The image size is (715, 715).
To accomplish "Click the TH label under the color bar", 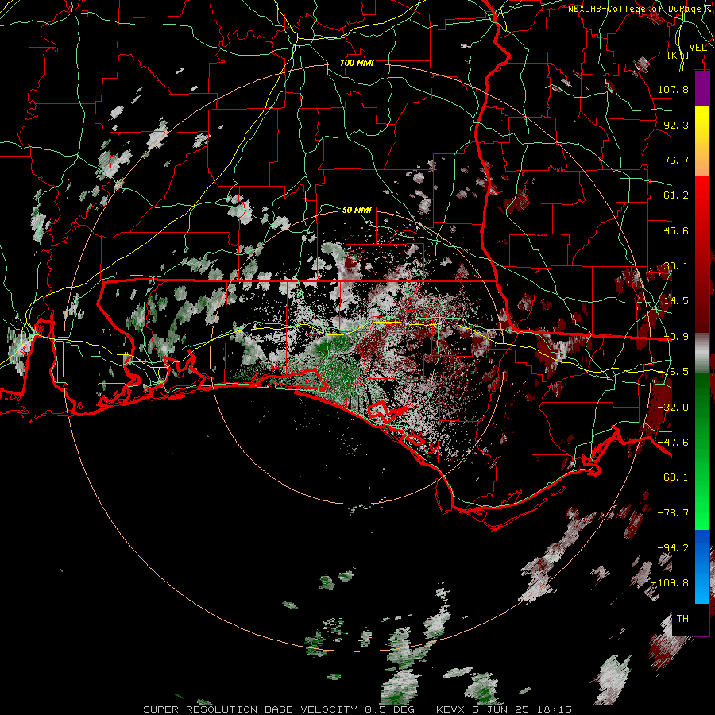I will pyautogui.click(x=682, y=619).
